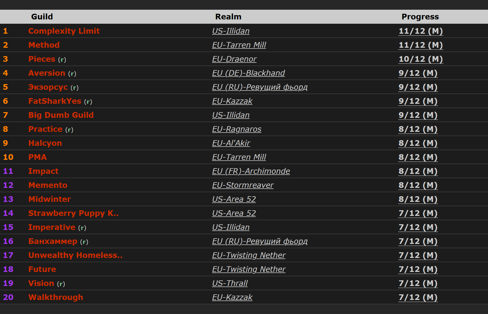Open the Экзорсус guild link
The image size is (488, 314).
(x=48, y=87)
